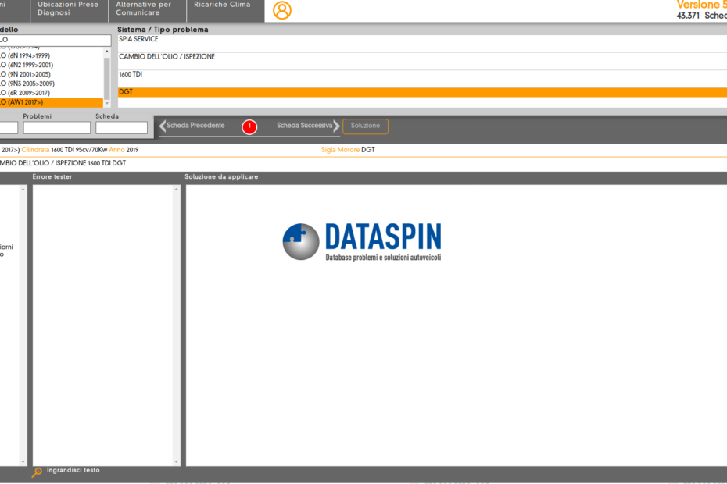Image resolution: width=727 pixels, height=484 pixels.
Task: Click Errore tester scrollbar down arrow
Action: 177,461
